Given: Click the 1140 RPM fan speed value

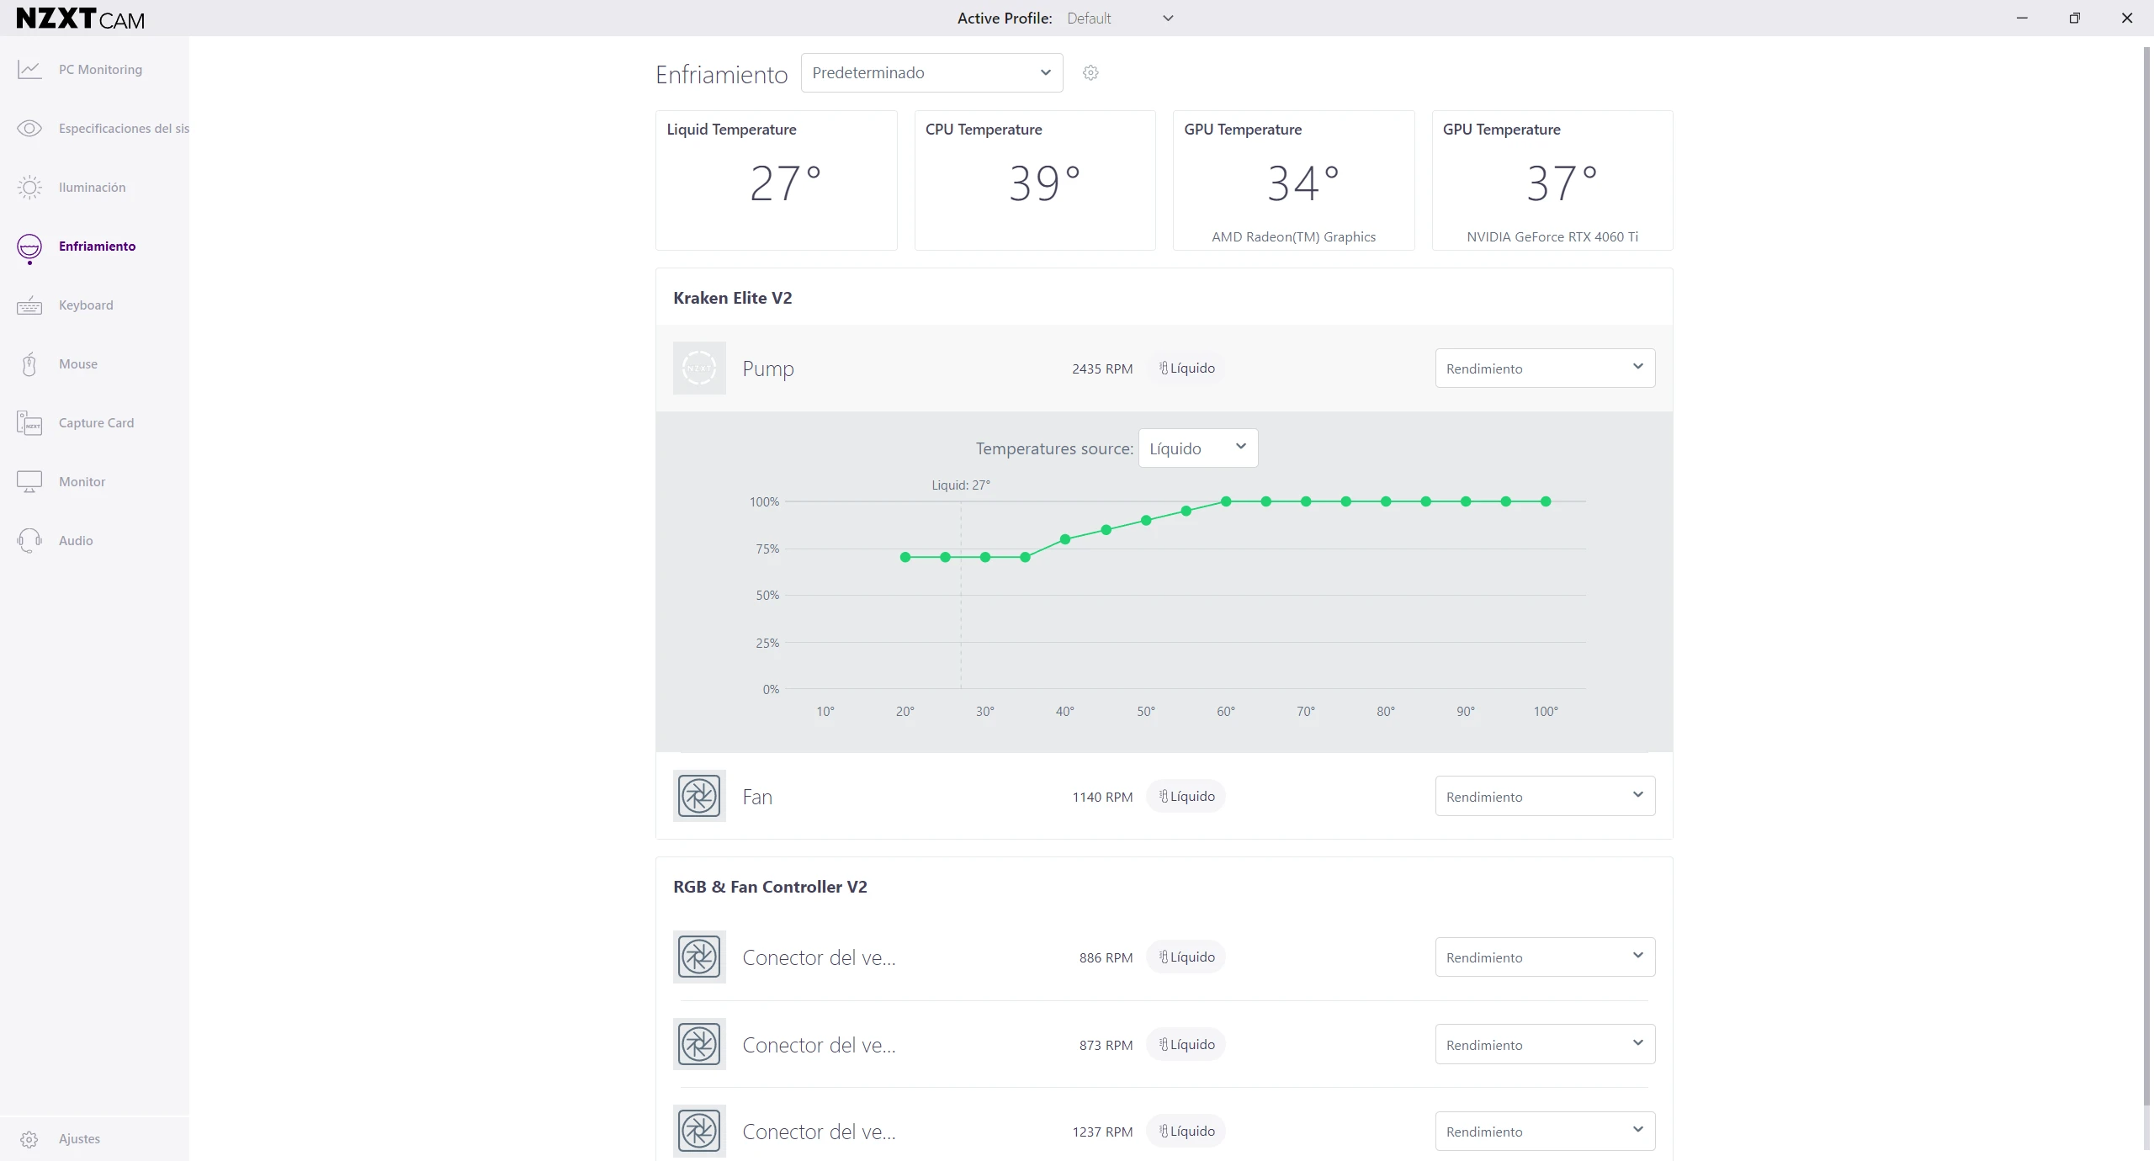Looking at the screenshot, I should click(1102, 797).
